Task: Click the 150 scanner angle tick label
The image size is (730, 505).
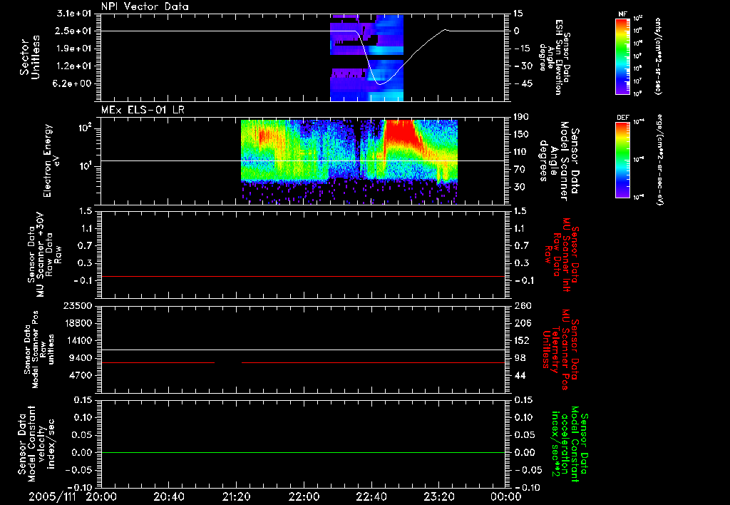Action: 522,134
